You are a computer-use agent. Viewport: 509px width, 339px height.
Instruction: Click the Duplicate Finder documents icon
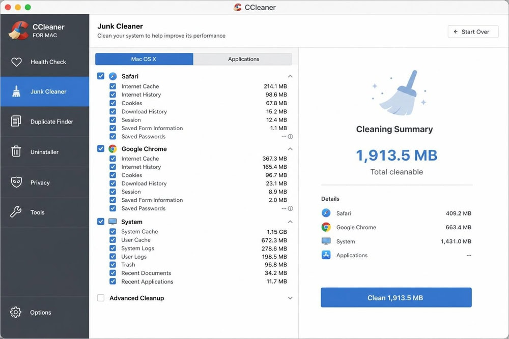pos(16,121)
